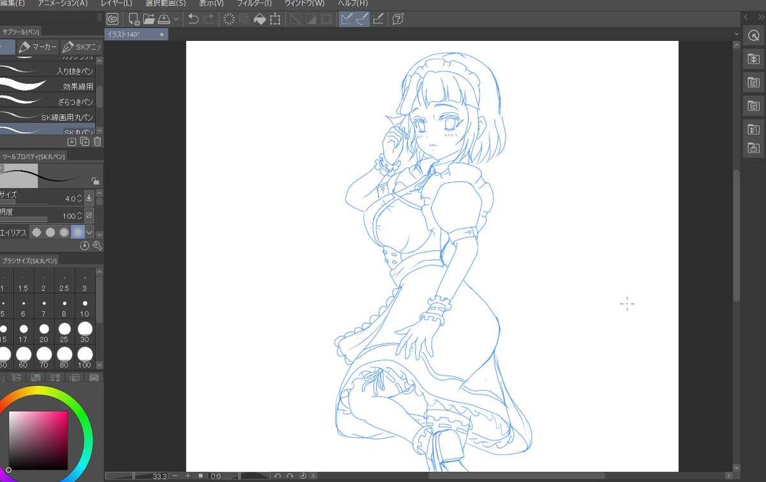The image size is (766, 482).
Task: Open the レイヤー(L) menu
Action: [116, 4]
